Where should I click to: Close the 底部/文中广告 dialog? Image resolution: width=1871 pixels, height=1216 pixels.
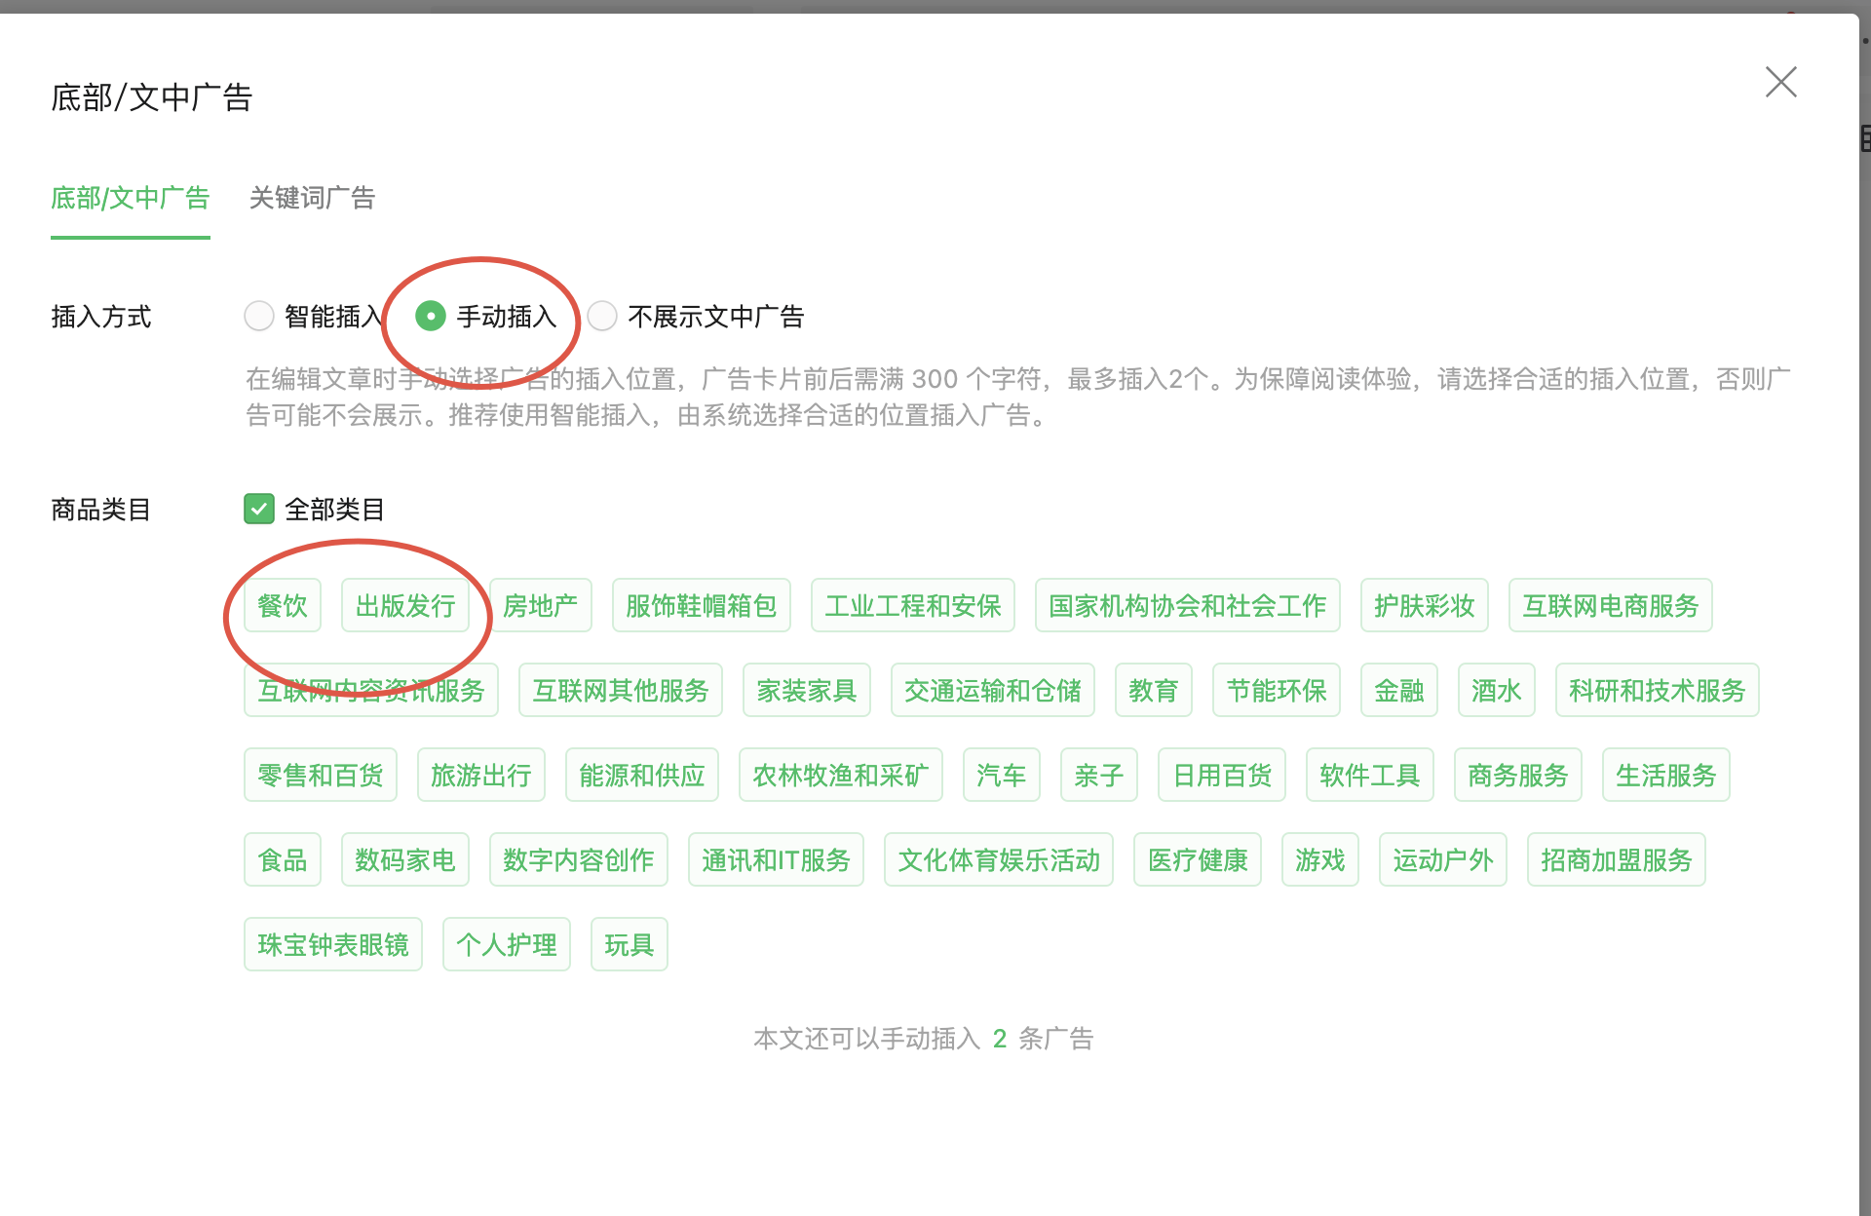[x=1780, y=82]
